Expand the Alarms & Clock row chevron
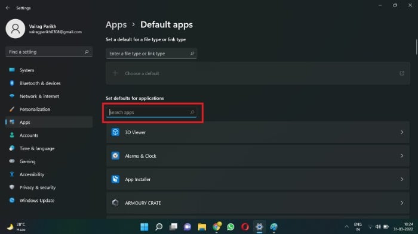This screenshot has width=418, height=234. (x=402, y=156)
